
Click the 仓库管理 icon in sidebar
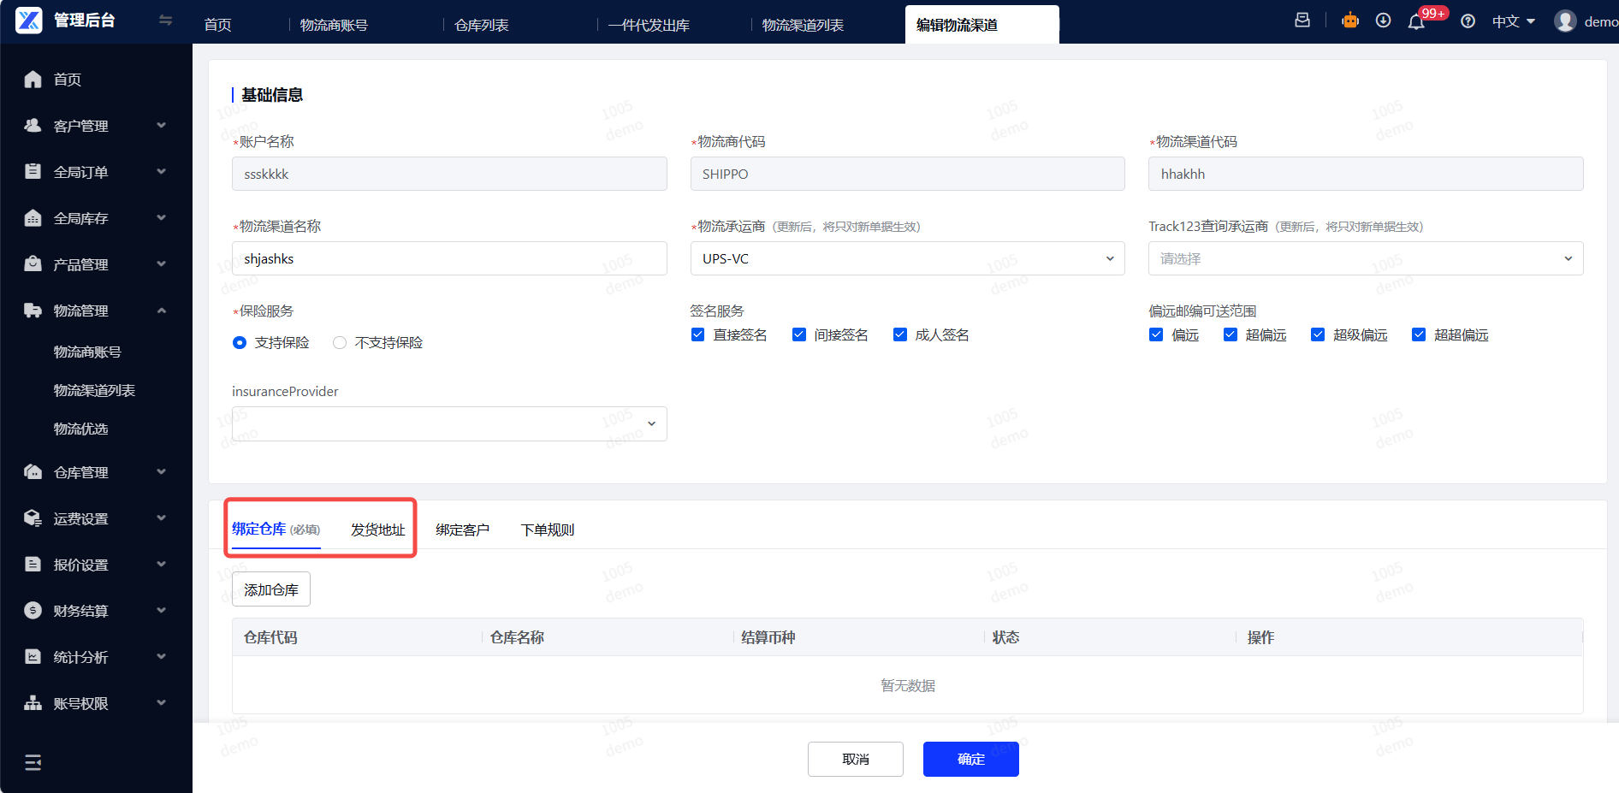click(33, 472)
